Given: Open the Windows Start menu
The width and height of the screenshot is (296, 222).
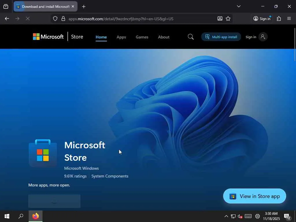Looking at the screenshot, I should (7, 216).
